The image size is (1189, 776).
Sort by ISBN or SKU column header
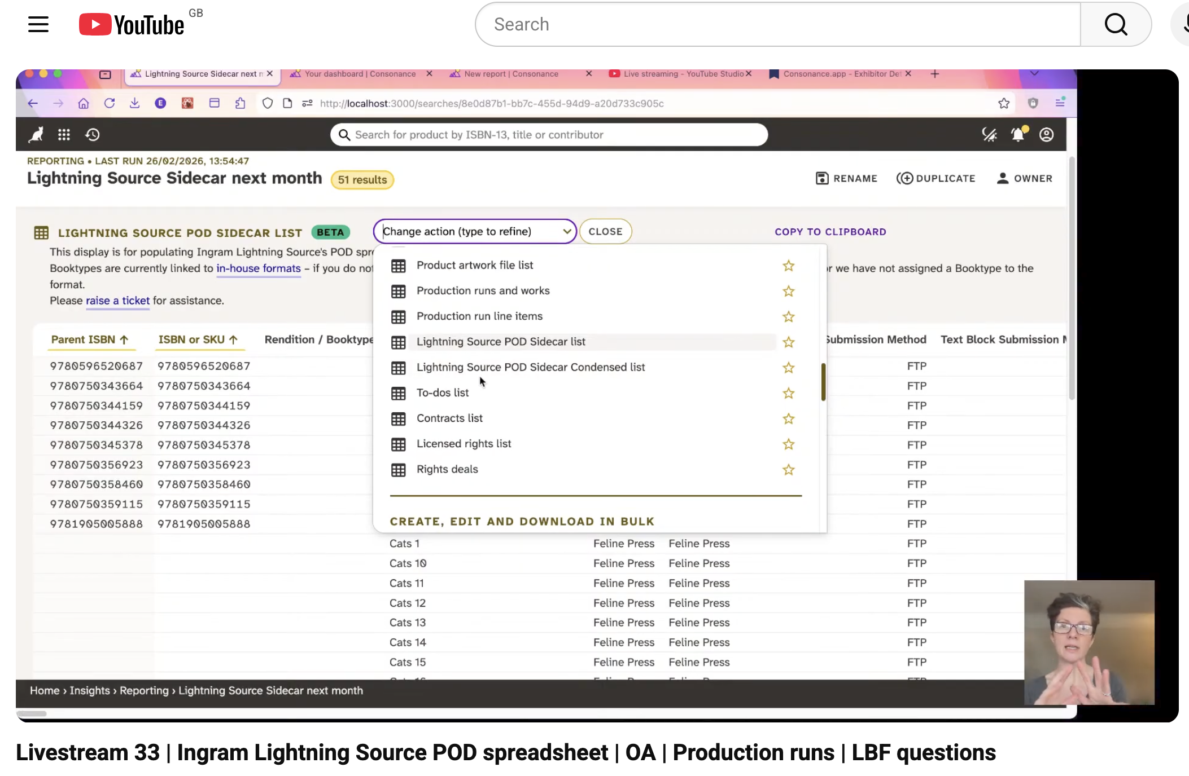click(198, 339)
